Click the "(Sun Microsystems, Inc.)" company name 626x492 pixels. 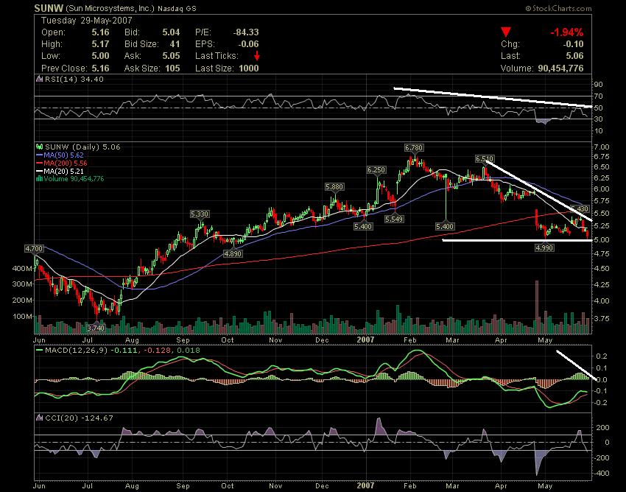[x=110, y=8]
